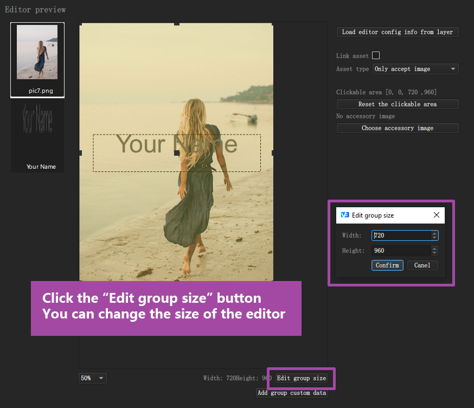This screenshot has width=474, height=408.
Task: Click the No accessory image label
Action: pos(366,116)
